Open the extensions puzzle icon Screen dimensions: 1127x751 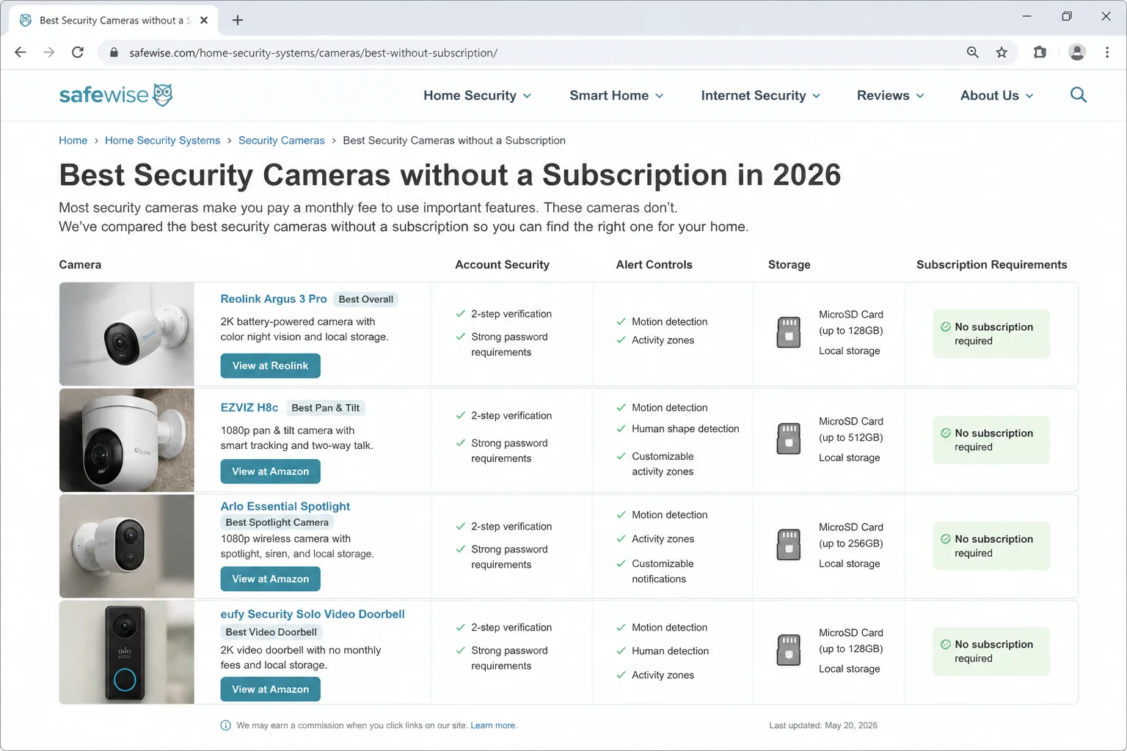coord(1040,53)
